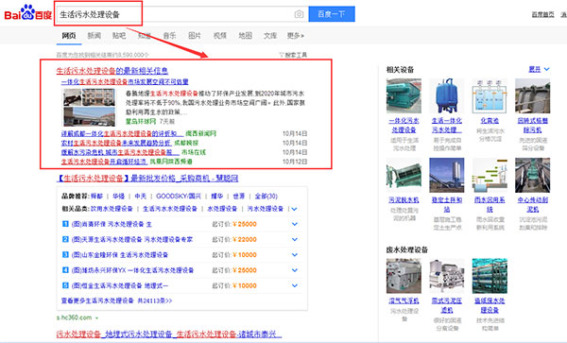Open 查看更多生活污水处理设备 共24113条 link
The image size is (567, 343).
[x=116, y=300]
